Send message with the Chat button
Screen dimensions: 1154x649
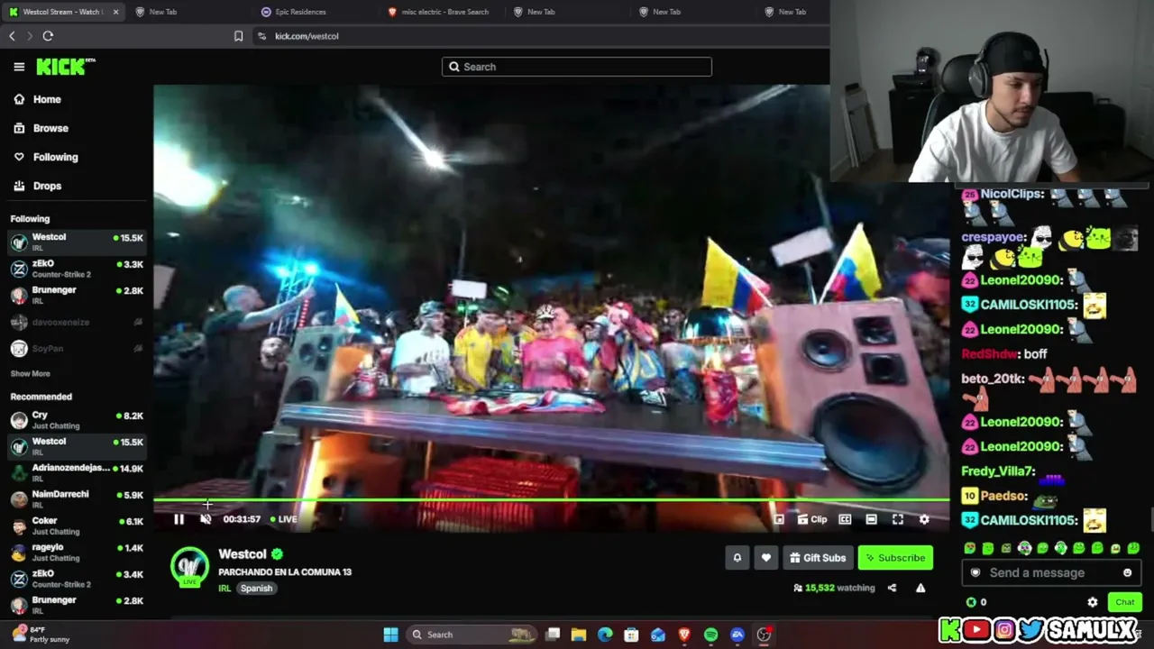pyautogui.click(x=1124, y=602)
